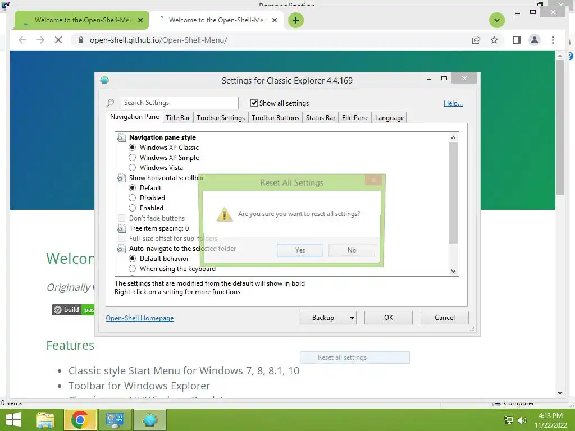Select Disabled horizontal scrollbar option
Viewport: 575px width, 431px height.
pos(132,198)
